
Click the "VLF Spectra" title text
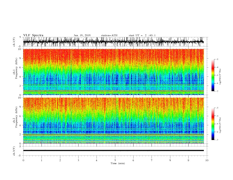click(33, 35)
